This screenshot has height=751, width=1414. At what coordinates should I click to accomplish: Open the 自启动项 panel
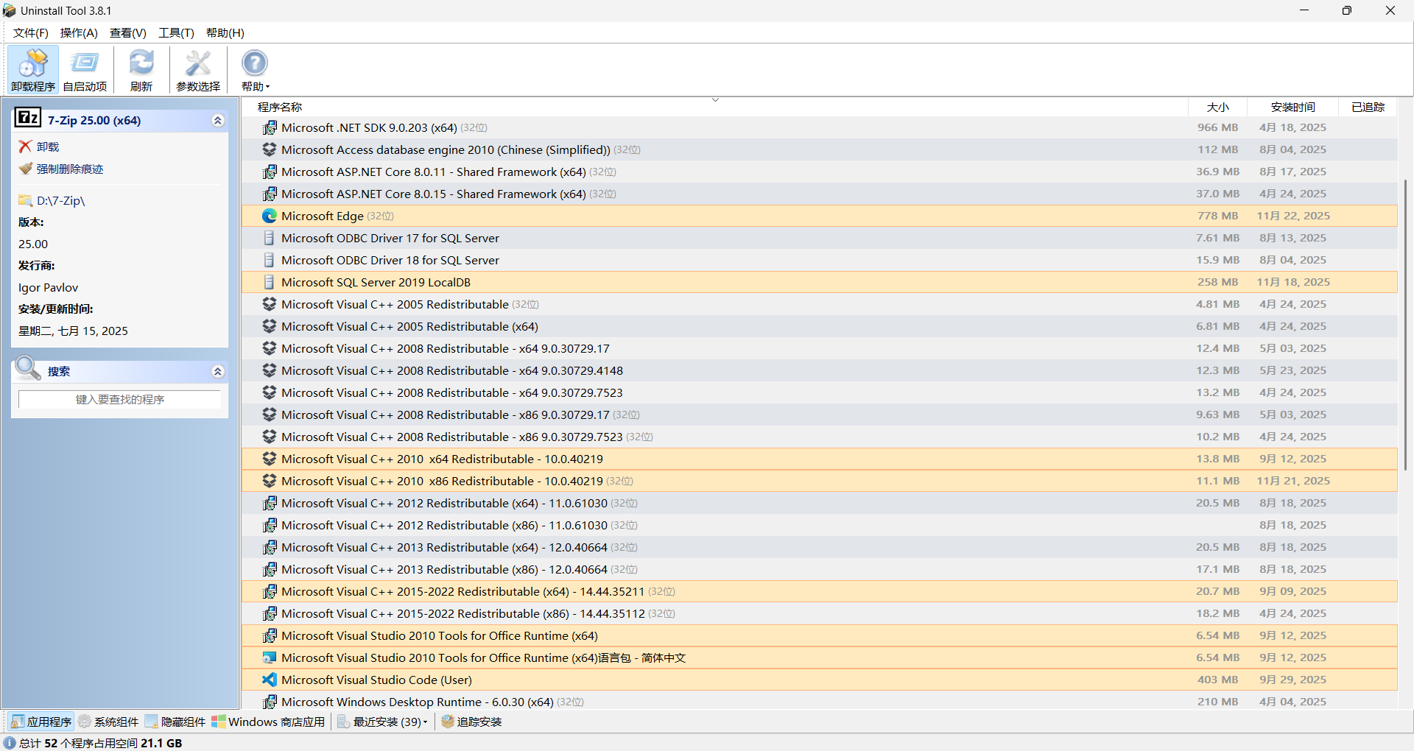pos(85,68)
